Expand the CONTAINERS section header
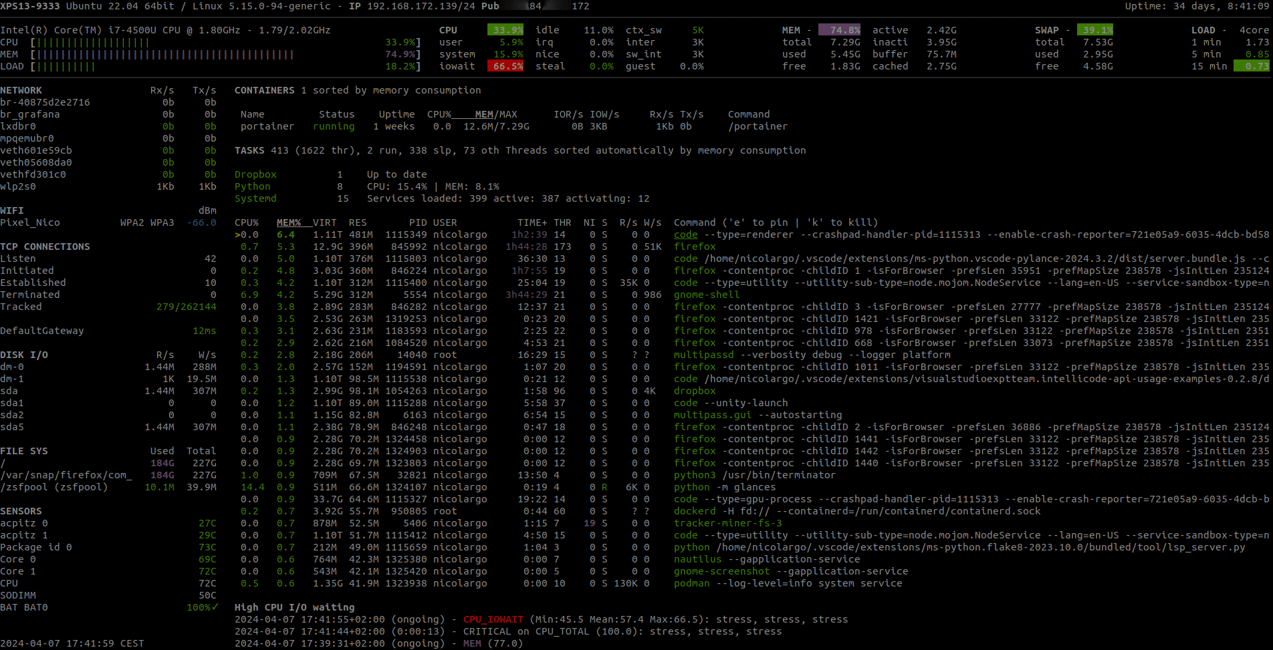This screenshot has height=650, width=1273. pyautogui.click(x=264, y=90)
